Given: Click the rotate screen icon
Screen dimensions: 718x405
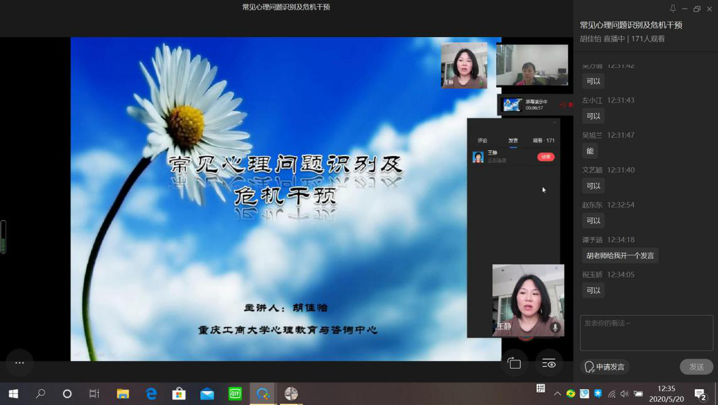Looking at the screenshot, I should tap(514, 363).
